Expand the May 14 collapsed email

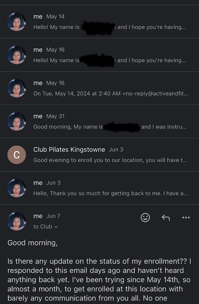click(x=110, y=22)
